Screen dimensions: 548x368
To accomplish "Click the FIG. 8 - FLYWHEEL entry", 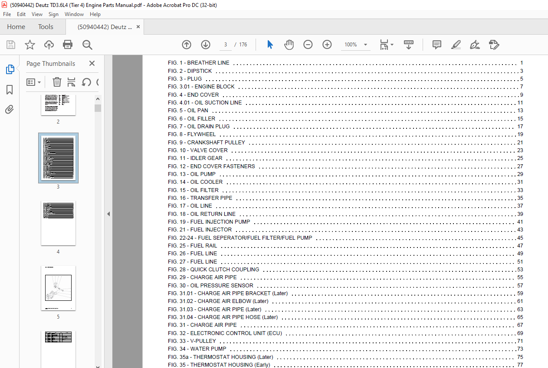I will [x=192, y=134].
